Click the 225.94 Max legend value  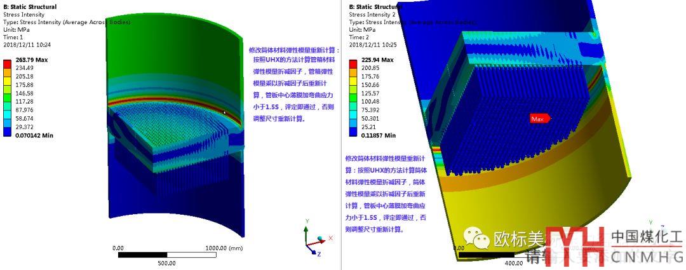point(377,60)
